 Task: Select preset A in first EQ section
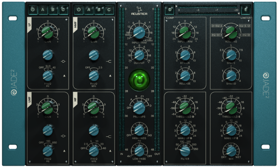click(42, 10)
